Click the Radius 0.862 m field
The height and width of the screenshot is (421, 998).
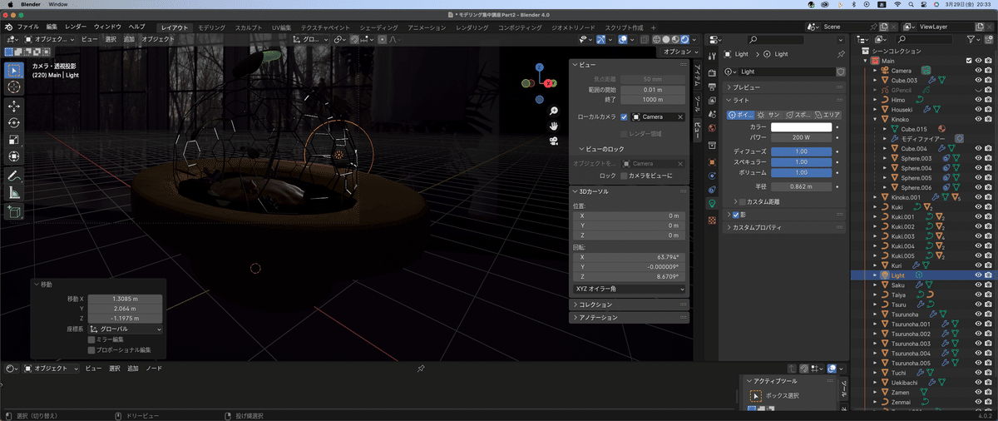point(802,187)
